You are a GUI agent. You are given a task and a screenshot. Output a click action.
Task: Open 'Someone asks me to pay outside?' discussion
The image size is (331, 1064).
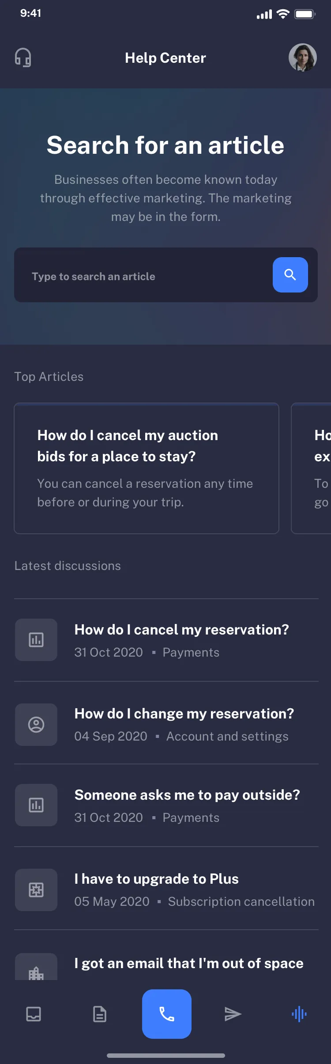coord(187,795)
